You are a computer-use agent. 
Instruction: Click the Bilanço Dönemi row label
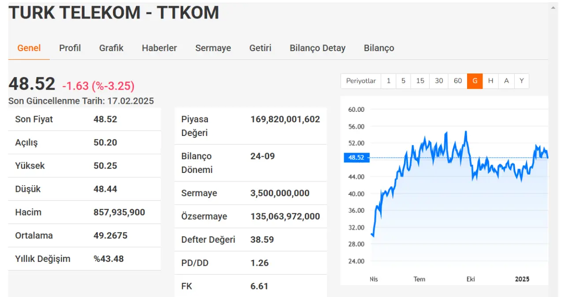pos(197,163)
